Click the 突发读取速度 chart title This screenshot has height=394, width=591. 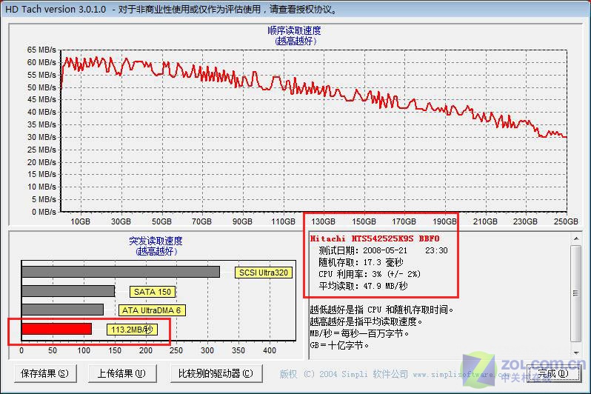point(156,241)
